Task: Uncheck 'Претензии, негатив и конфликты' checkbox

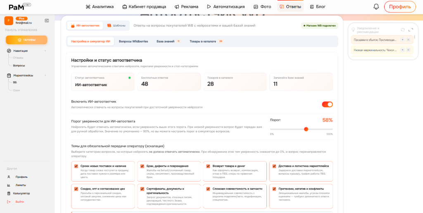Action: tap(274, 189)
